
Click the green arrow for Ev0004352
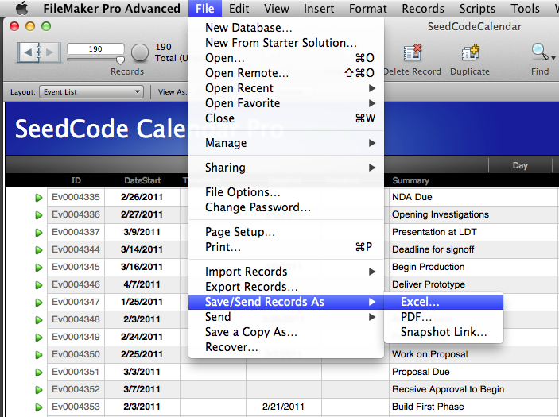38,390
